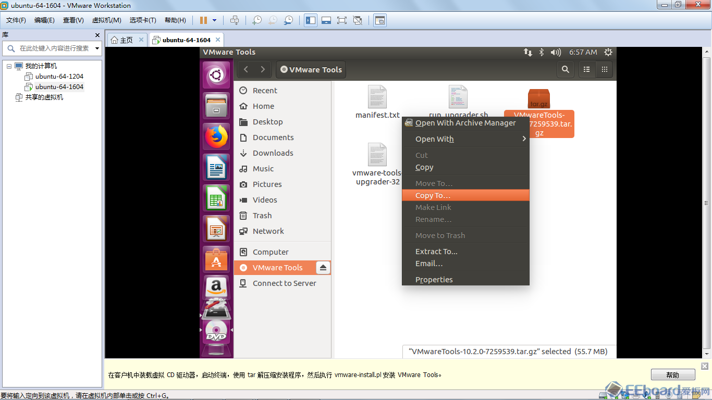
Task: Close the 库 library panel
Action: [97, 35]
